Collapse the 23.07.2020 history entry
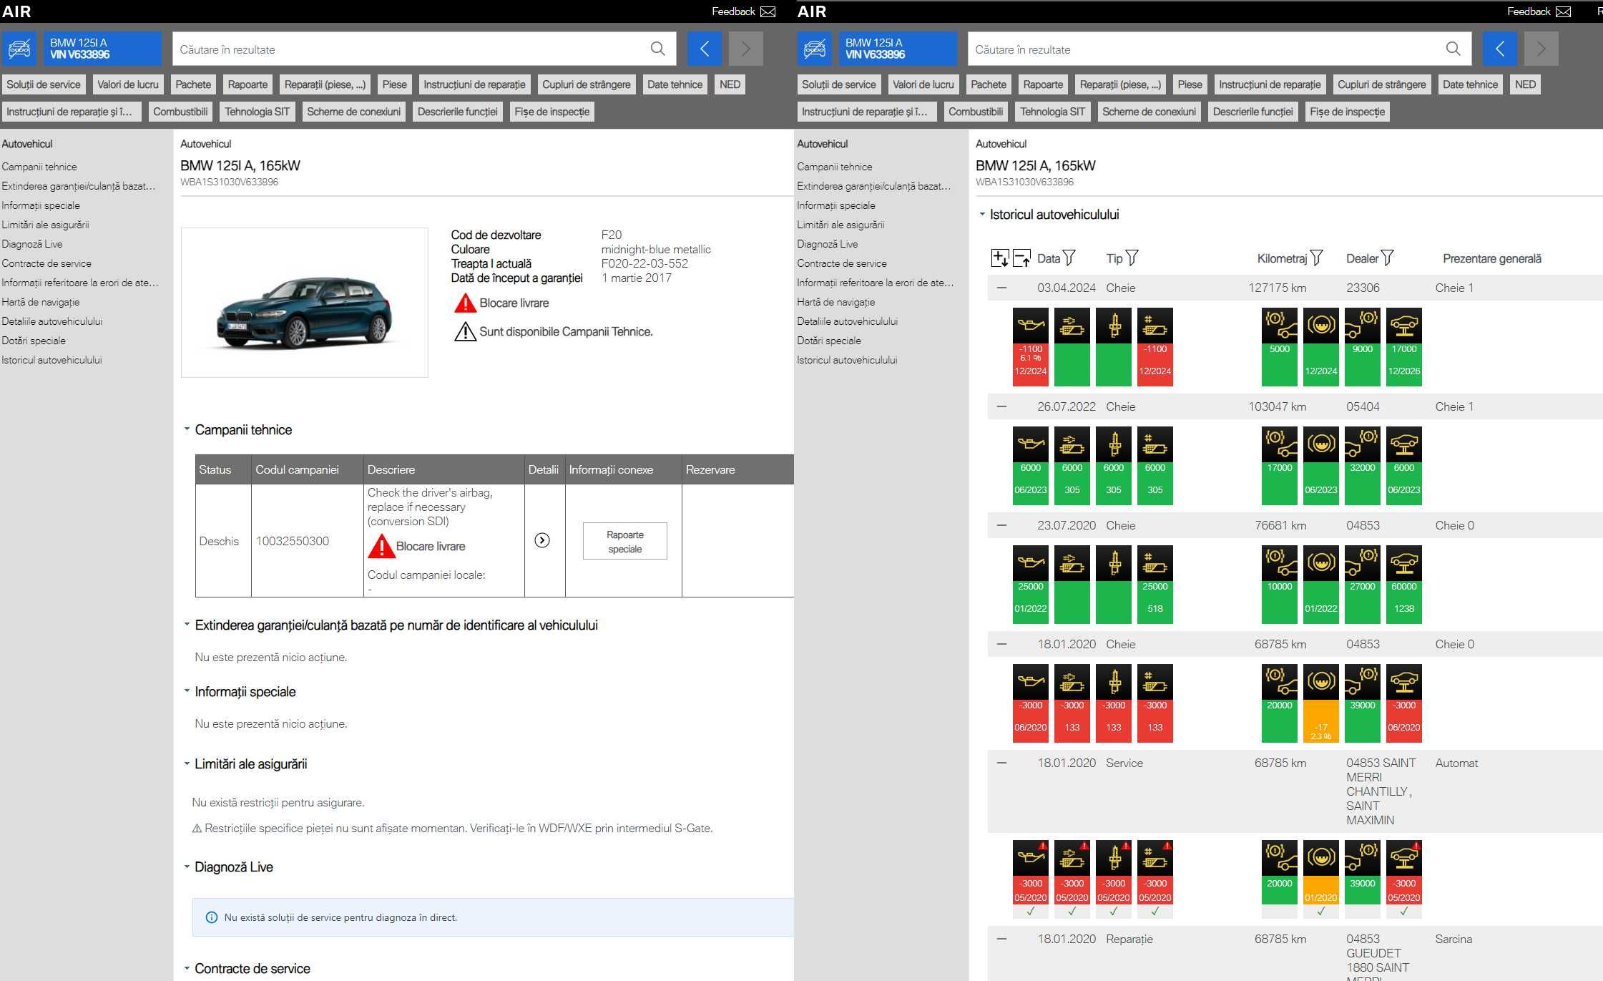The height and width of the screenshot is (981, 1603). (1001, 525)
